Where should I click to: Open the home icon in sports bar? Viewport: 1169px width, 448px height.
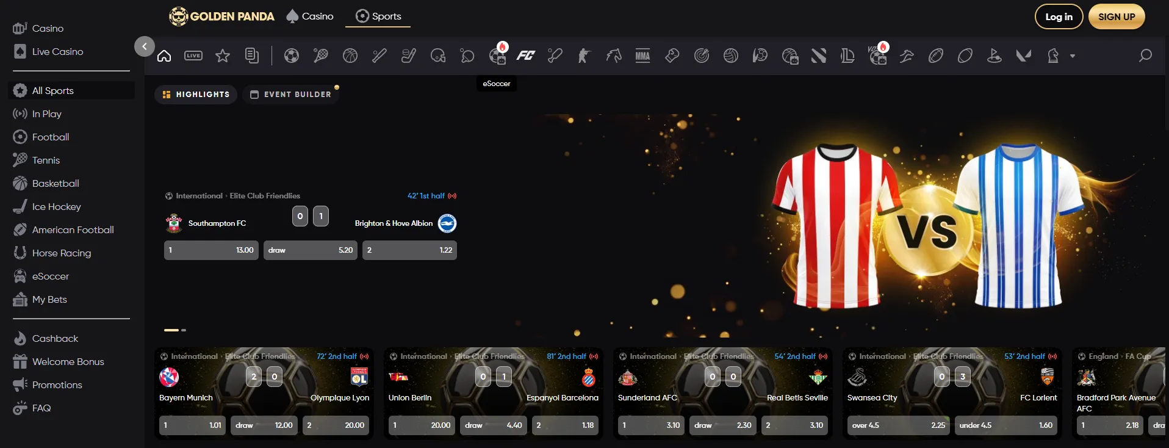[164, 56]
